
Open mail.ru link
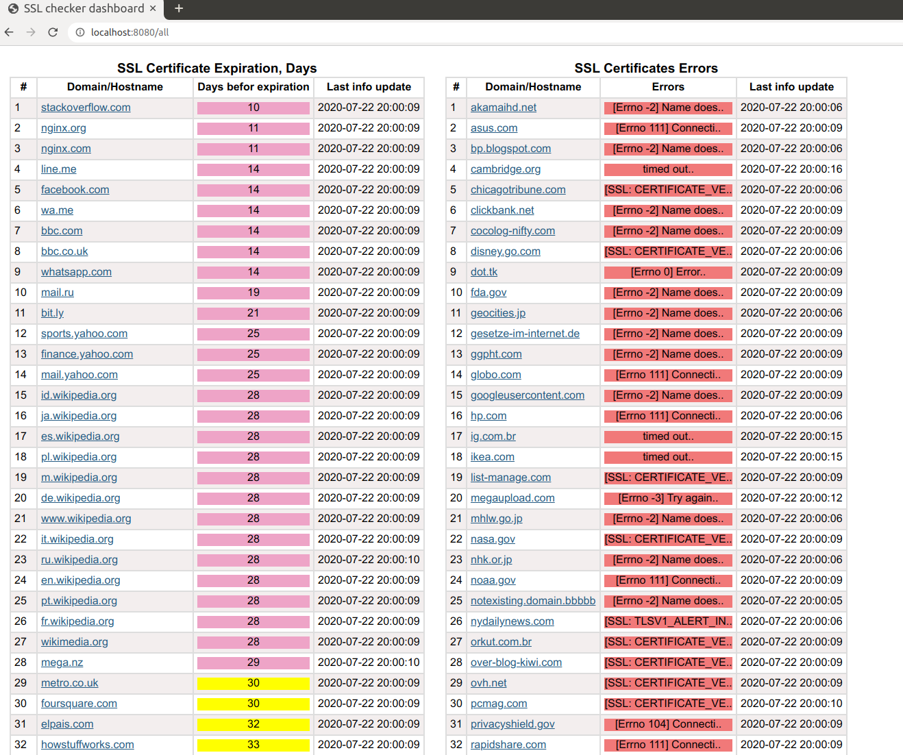58,293
